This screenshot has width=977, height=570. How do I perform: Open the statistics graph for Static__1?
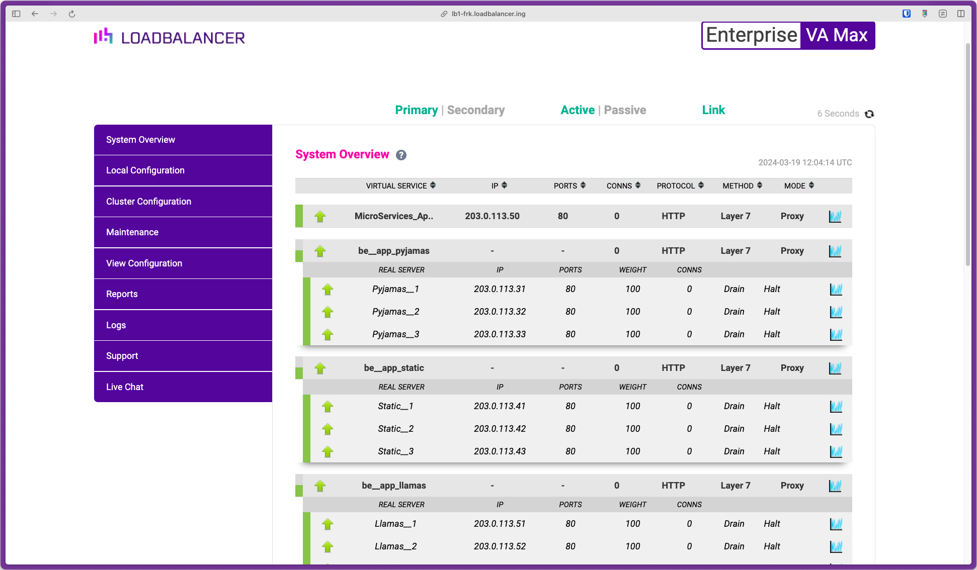836,407
